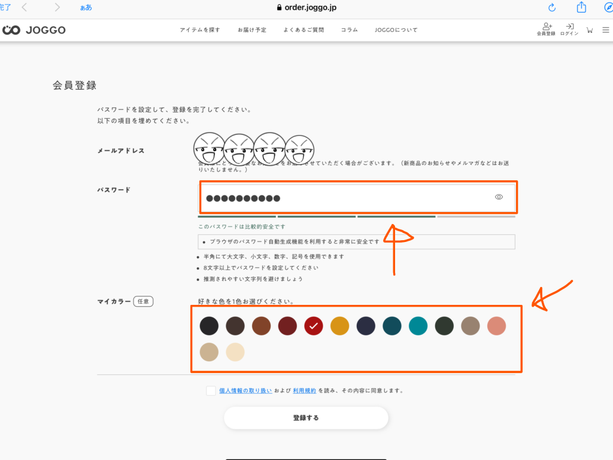Click the 登録する button
This screenshot has width=613, height=460.
tap(306, 418)
